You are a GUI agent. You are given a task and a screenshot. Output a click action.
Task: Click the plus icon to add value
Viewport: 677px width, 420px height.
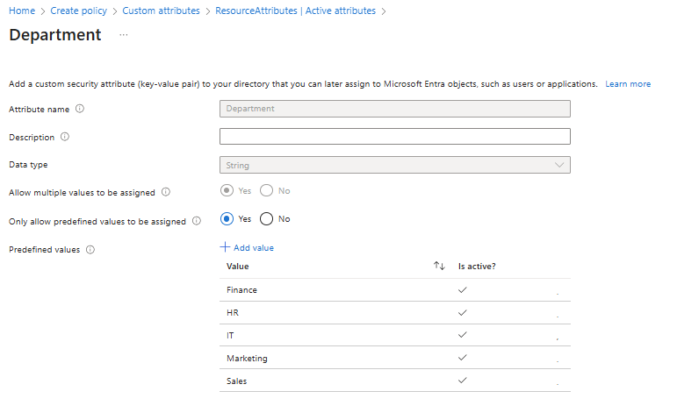pos(225,247)
